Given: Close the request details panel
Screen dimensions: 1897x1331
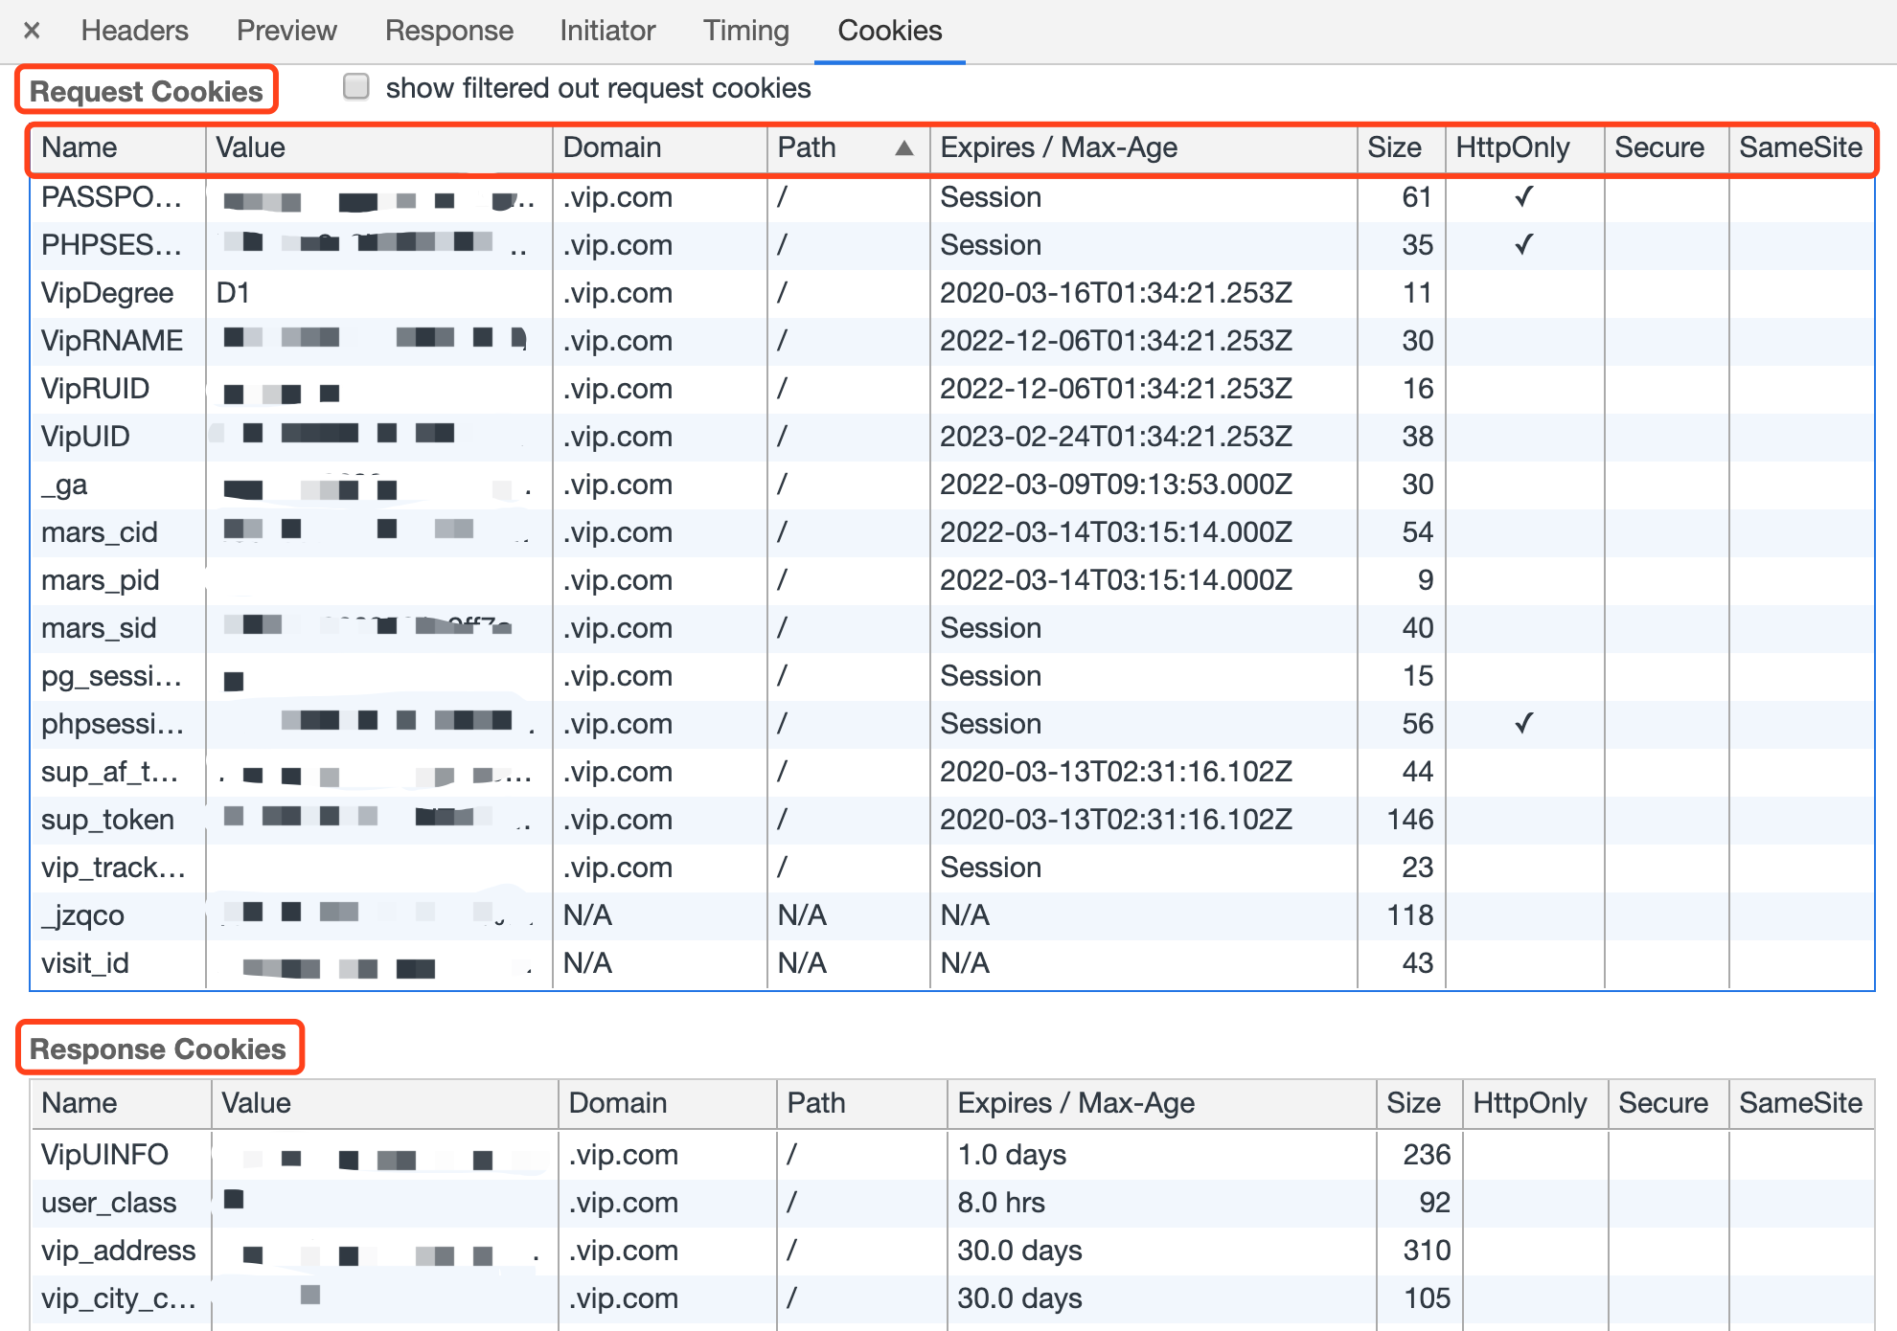Looking at the screenshot, I should (32, 31).
